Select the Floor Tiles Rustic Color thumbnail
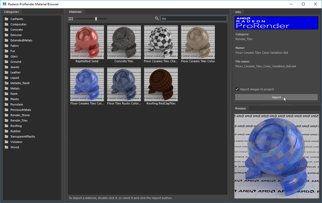322x203 pixels. coord(124,84)
